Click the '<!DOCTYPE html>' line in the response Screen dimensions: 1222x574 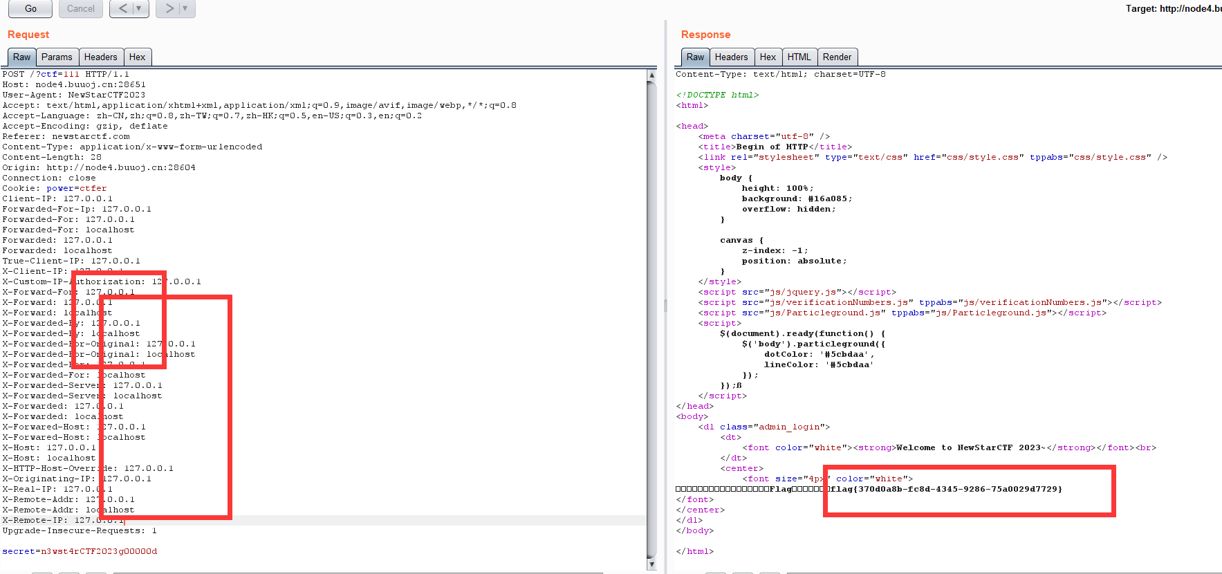click(x=717, y=95)
